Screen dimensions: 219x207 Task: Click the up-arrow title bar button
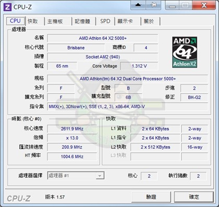(138, 5)
